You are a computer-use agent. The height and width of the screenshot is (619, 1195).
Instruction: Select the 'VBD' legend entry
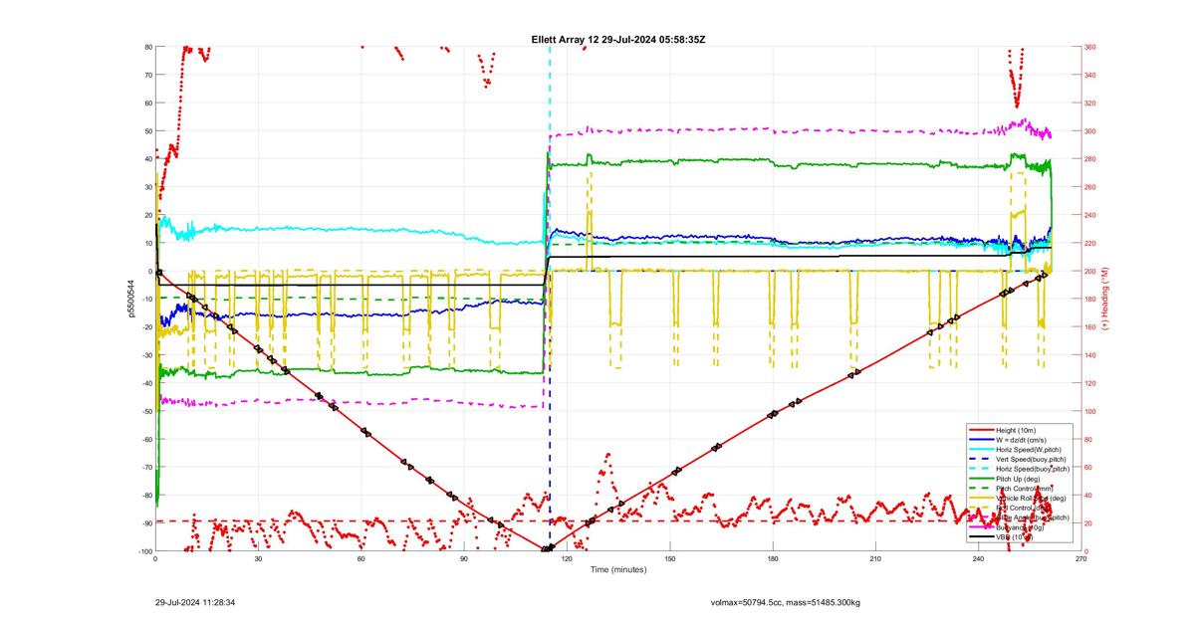coord(1014,537)
